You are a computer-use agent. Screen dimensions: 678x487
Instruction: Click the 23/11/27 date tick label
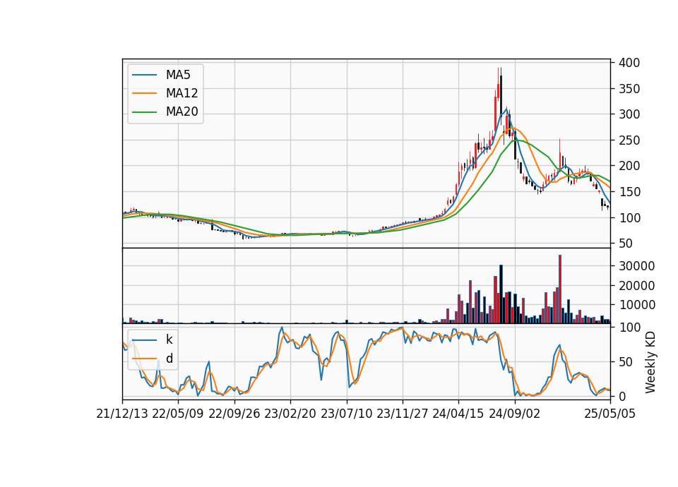click(403, 414)
